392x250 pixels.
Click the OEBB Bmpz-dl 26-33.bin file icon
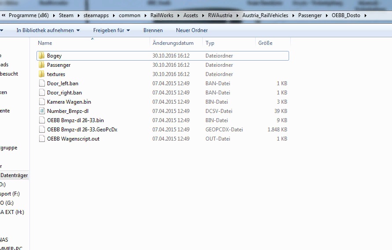(42, 120)
